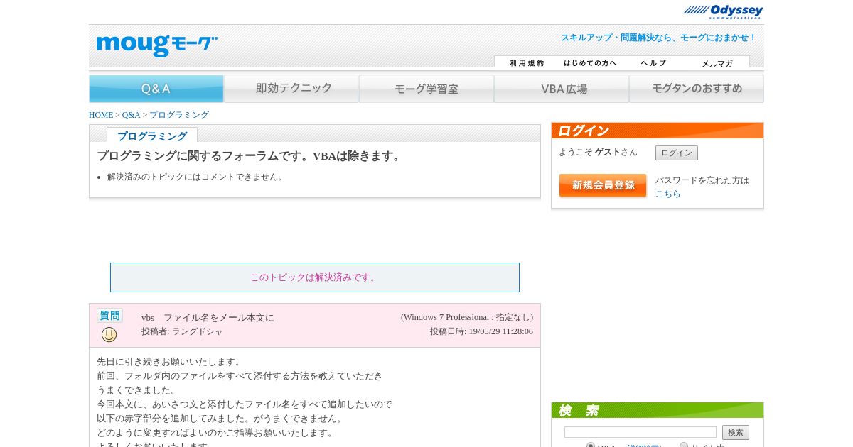The height and width of the screenshot is (447, 853).
Task: Focus the search text field
Action: point(640,432)
